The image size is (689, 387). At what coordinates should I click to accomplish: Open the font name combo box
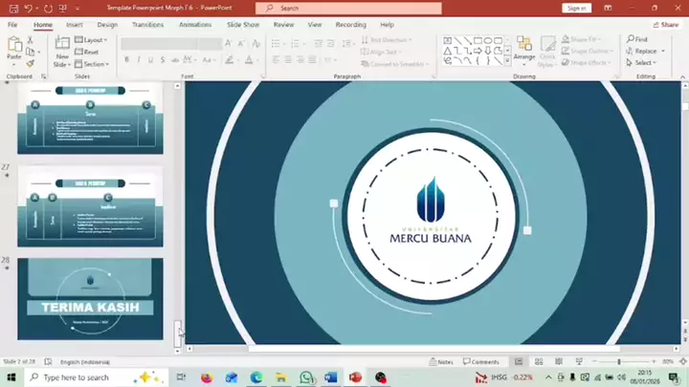coord(159,43)
